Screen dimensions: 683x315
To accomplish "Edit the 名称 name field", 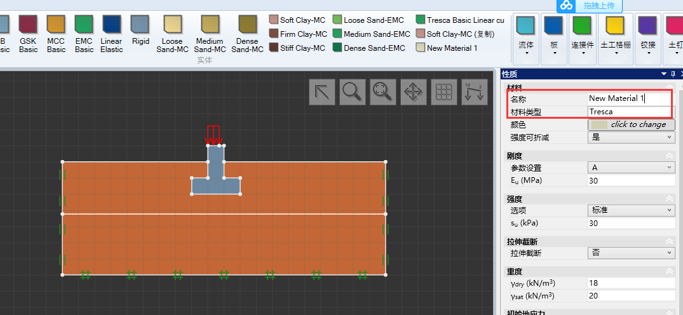I will coord(630,98).
